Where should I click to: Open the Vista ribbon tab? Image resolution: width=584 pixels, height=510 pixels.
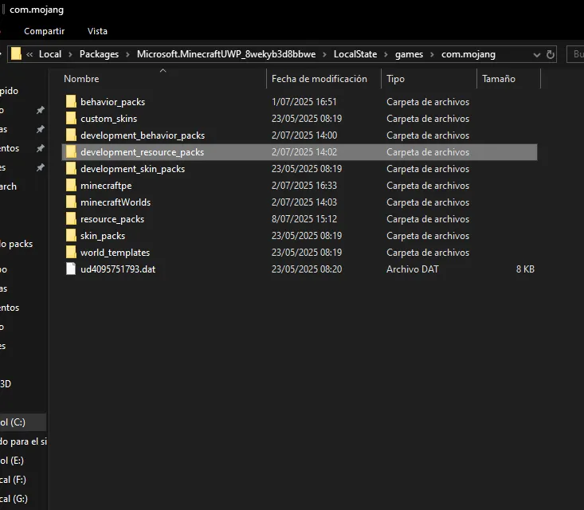coord(97,31)
